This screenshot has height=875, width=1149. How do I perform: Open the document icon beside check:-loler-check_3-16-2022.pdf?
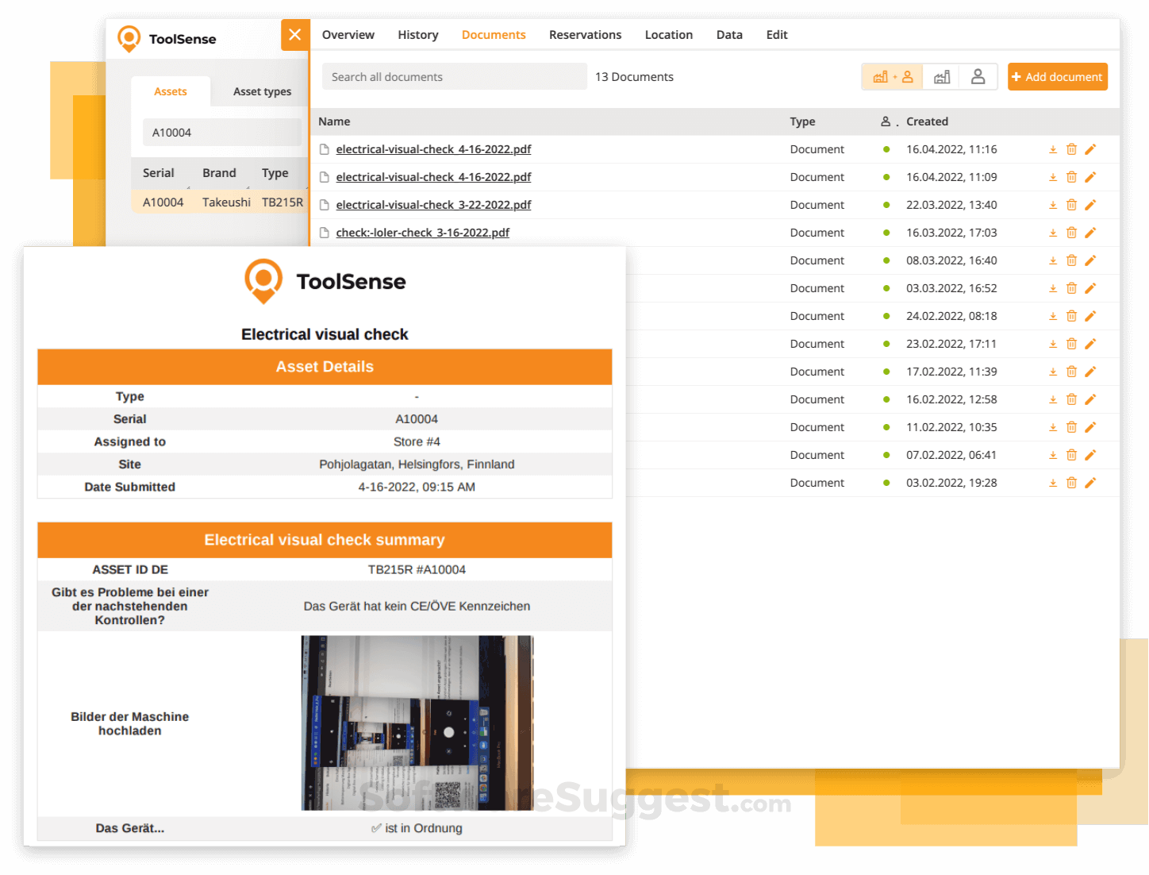(325, 232)
